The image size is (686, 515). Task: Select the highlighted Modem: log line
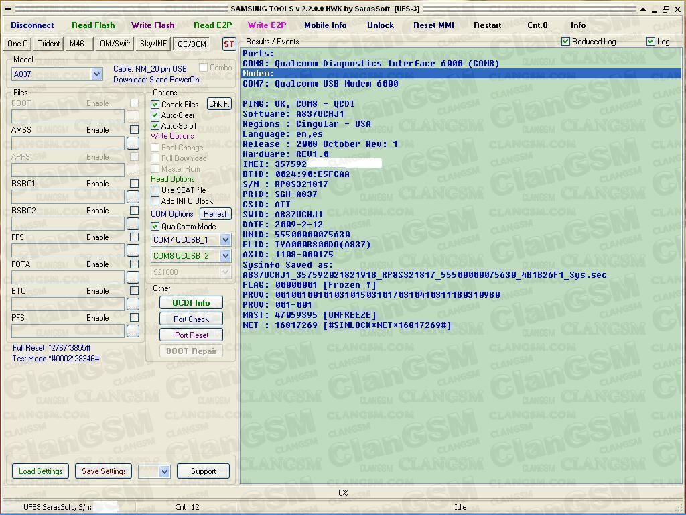(x=462, y=74)
